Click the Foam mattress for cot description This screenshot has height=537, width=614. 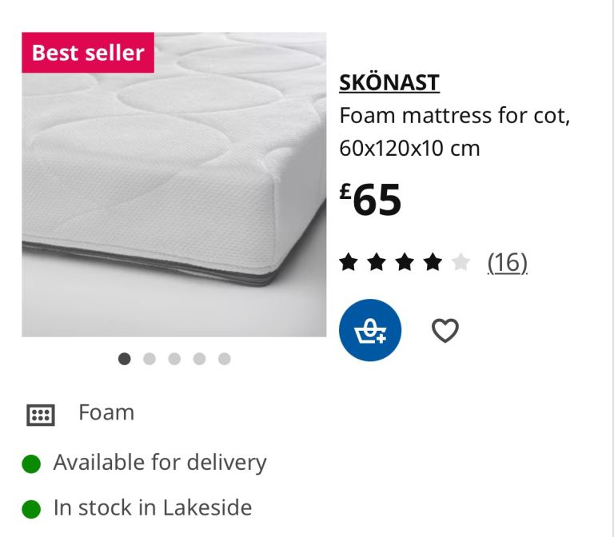click(454, 132)
